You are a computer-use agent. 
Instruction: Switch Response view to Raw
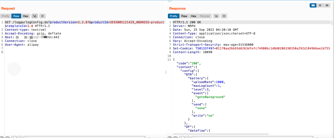click(184, 16)
